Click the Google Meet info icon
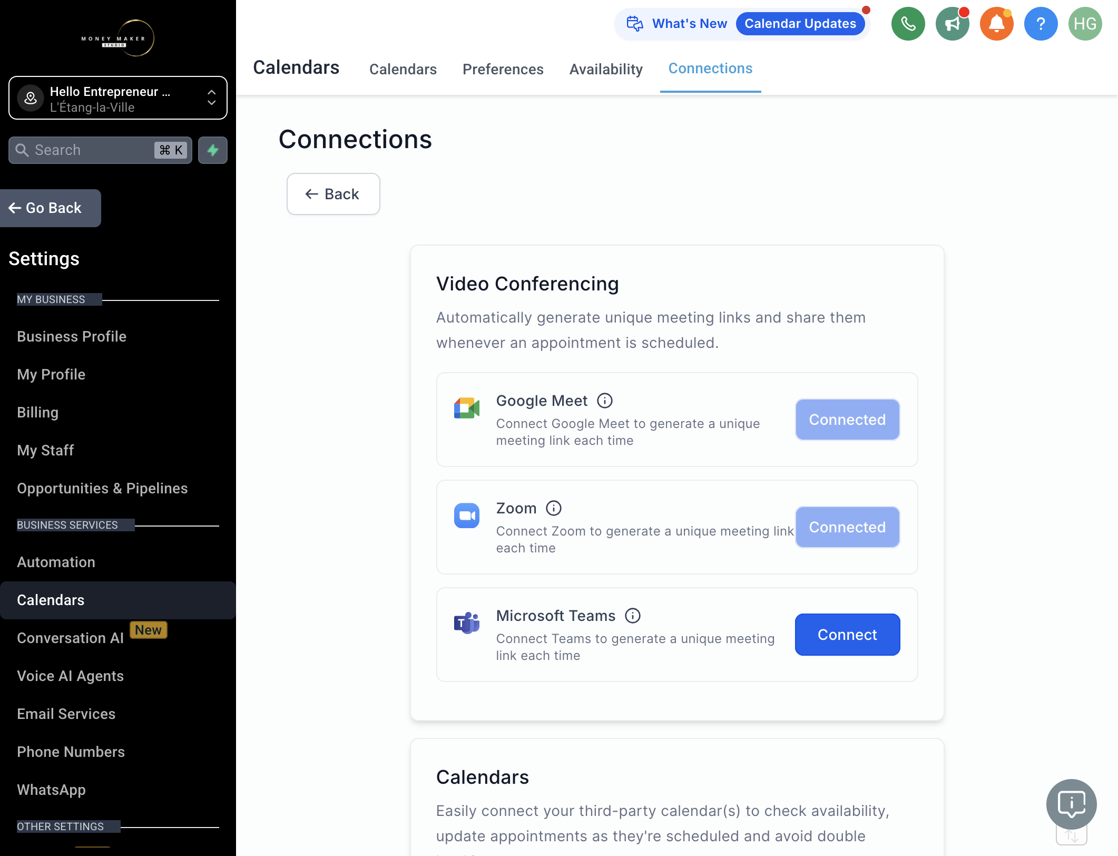Image resolution: width=1118 pixels, height=856 pixels. [x=605, y=401]
